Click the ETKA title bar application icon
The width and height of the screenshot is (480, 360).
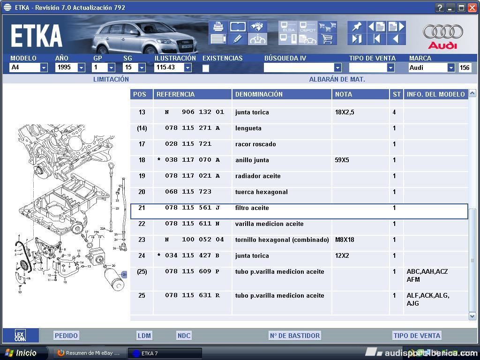click(7, 7)
